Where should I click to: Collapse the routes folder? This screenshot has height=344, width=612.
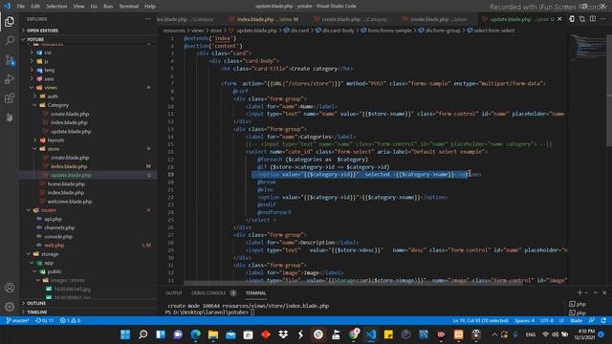pyautogui.click(x=49, y=210)
